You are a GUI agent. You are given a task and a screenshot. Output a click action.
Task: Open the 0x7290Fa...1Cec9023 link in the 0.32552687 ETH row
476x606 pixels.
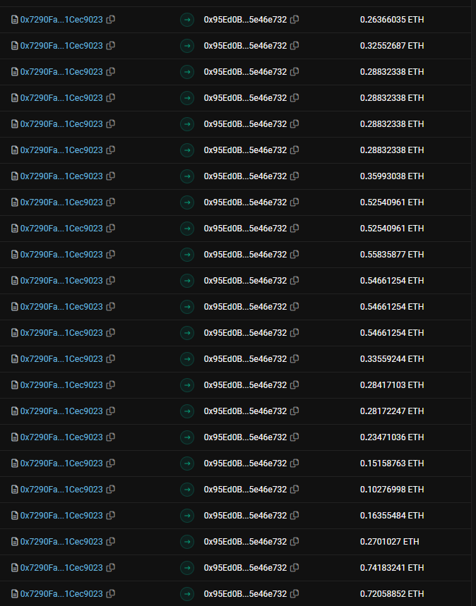(61, 46)
